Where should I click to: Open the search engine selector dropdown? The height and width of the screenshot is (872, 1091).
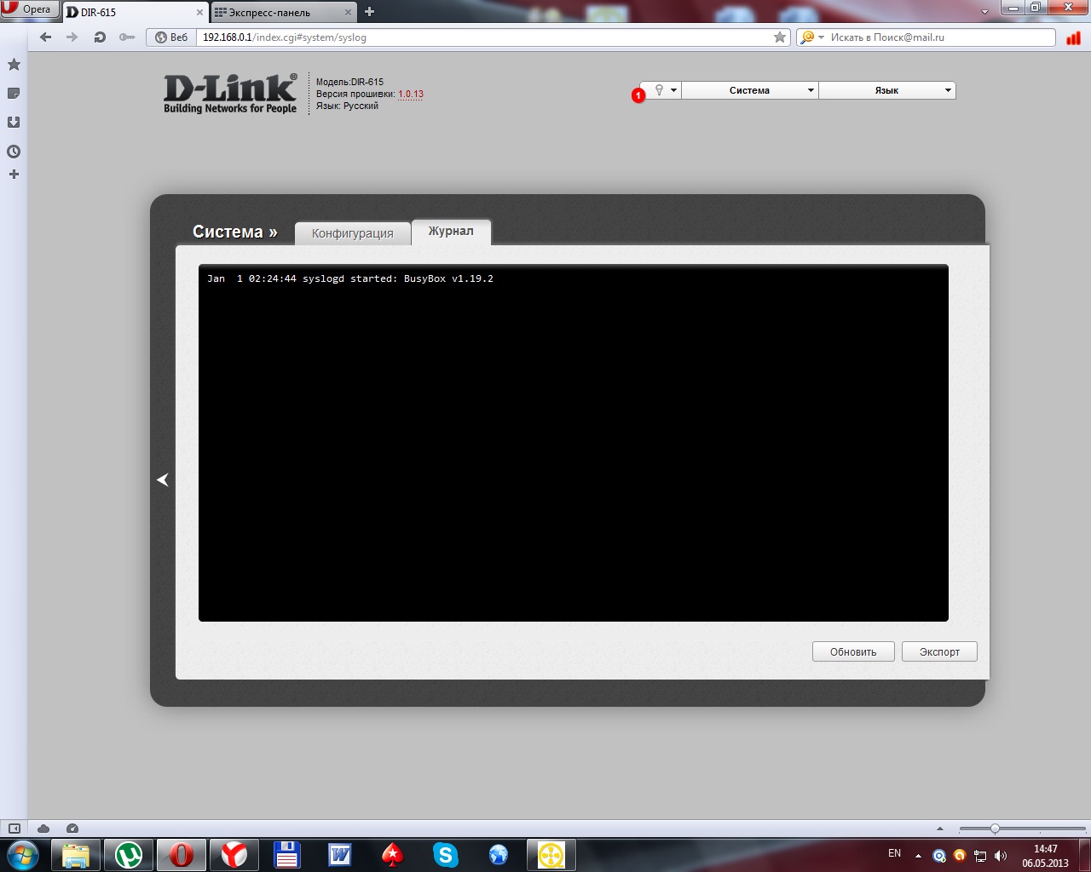coord(811,37)
